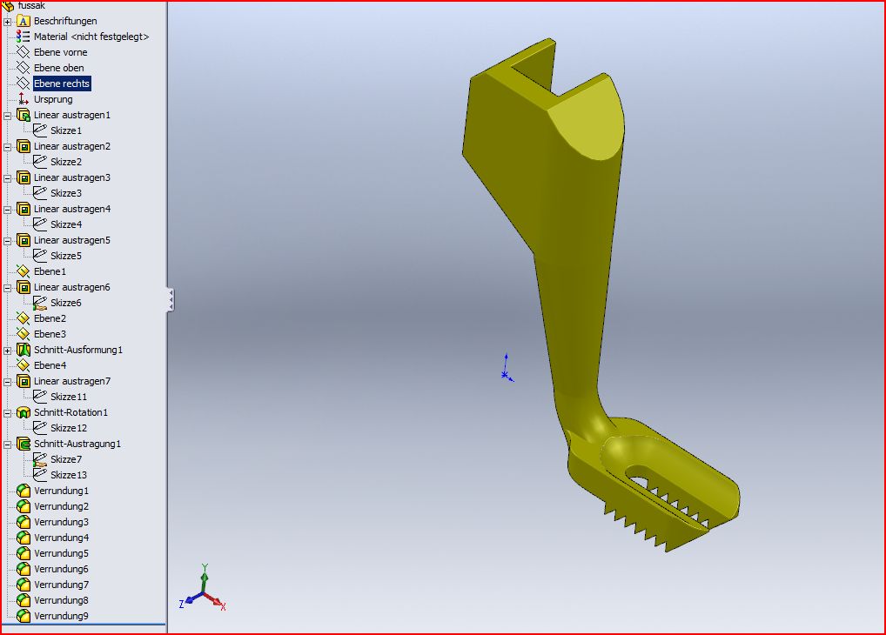Collapse the Schnitt-Rotation1 node
This screenshot has height=635, width=886.
(7, 413)
